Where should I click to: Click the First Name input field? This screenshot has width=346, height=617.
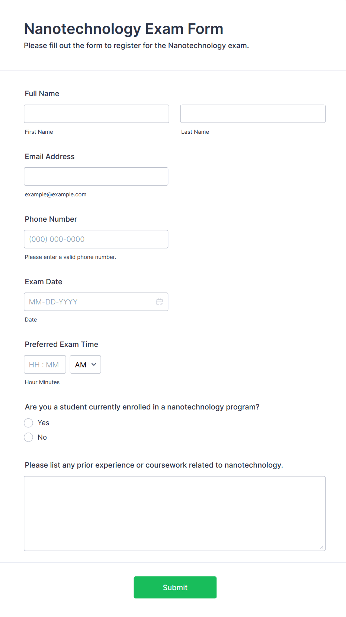[96, 114]
